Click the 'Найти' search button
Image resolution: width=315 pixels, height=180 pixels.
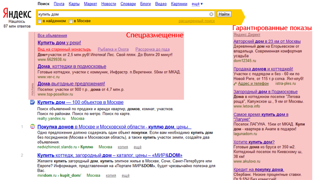[224, 14]
